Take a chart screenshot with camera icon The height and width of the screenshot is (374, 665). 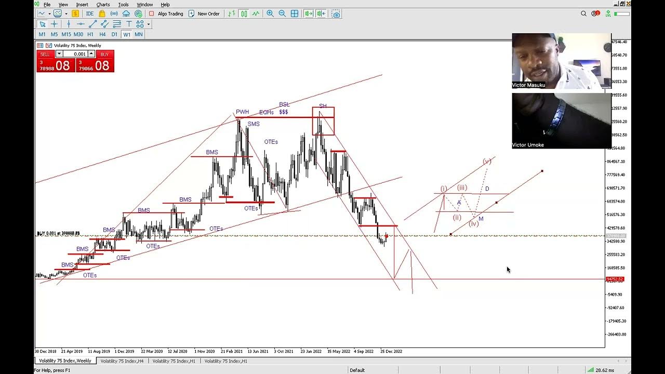point(336,14)
